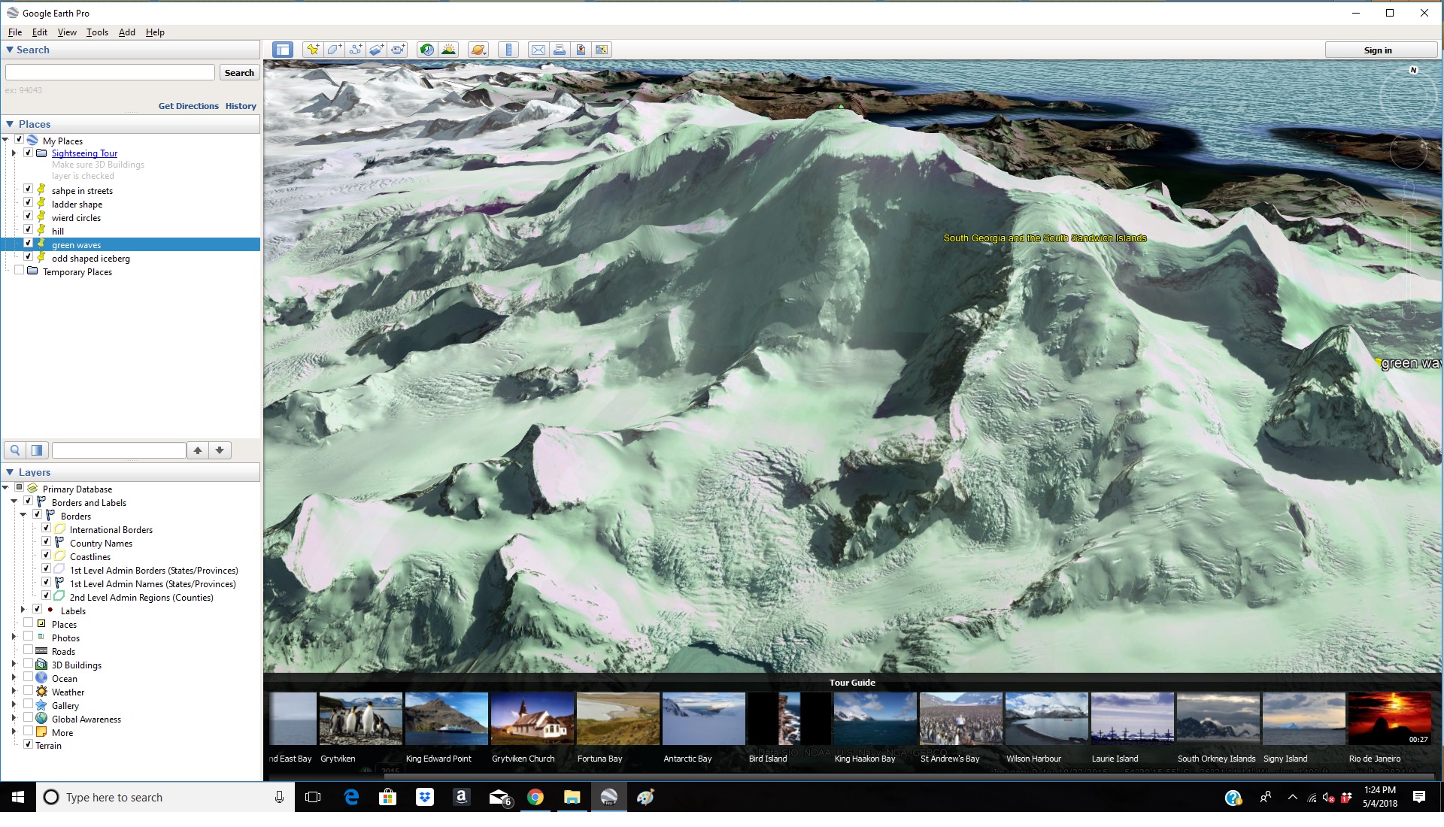Open Dropbox from the taskbar
1444x827 pixels.
(425, 797)
